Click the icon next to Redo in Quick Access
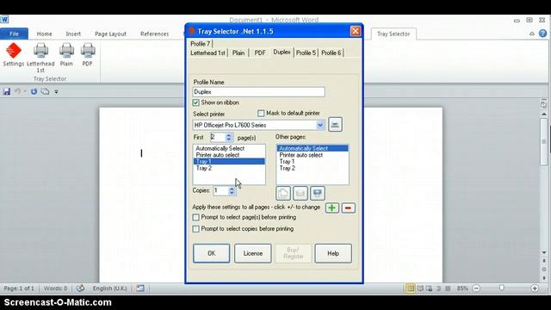This screenshot has height=310, width=551. (x=45, y=92)
